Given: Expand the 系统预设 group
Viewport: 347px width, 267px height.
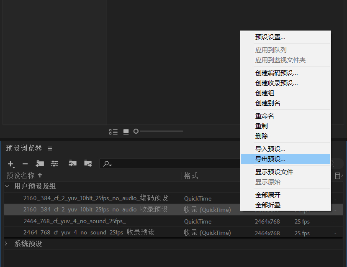Looking at the screenshot, I should [7, 244].
